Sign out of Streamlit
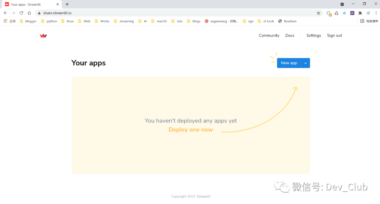Viewport: 380px width, 204px height. pos(335,36)
